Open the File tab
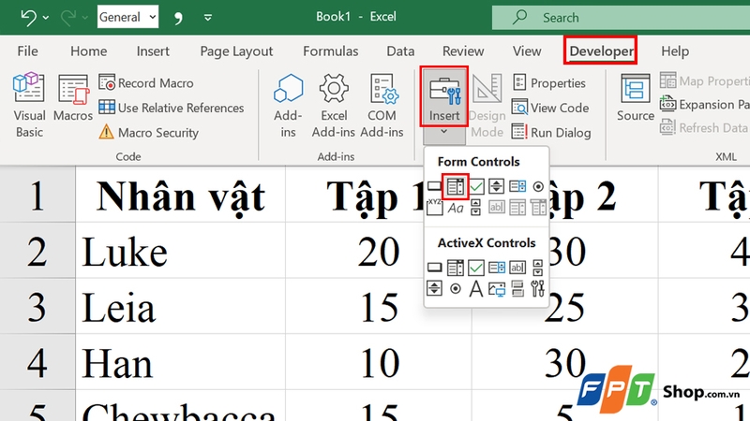Image resolution: width=750 pixels, height=421 pixels. coord(27,51)
